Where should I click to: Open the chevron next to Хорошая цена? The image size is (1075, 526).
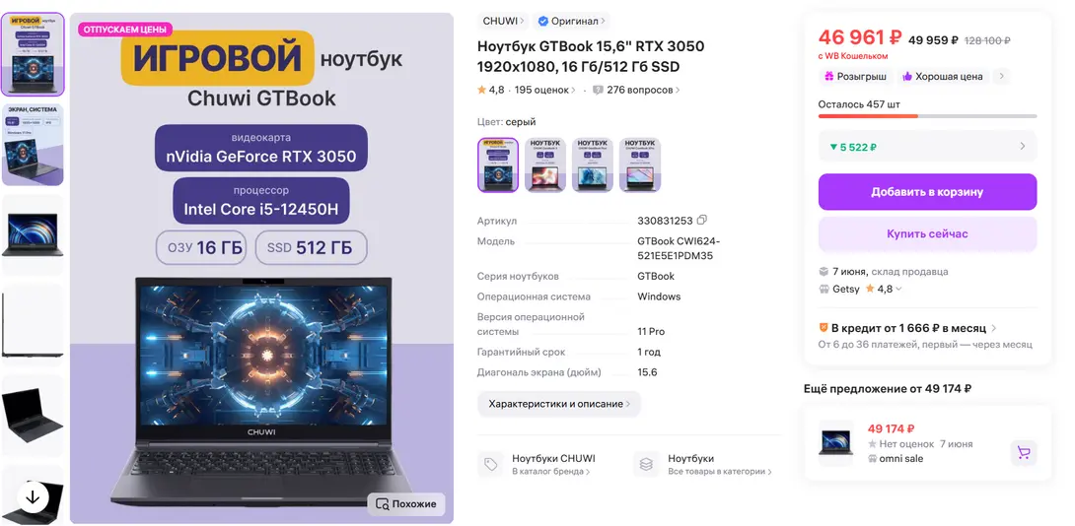(1001, 77)
